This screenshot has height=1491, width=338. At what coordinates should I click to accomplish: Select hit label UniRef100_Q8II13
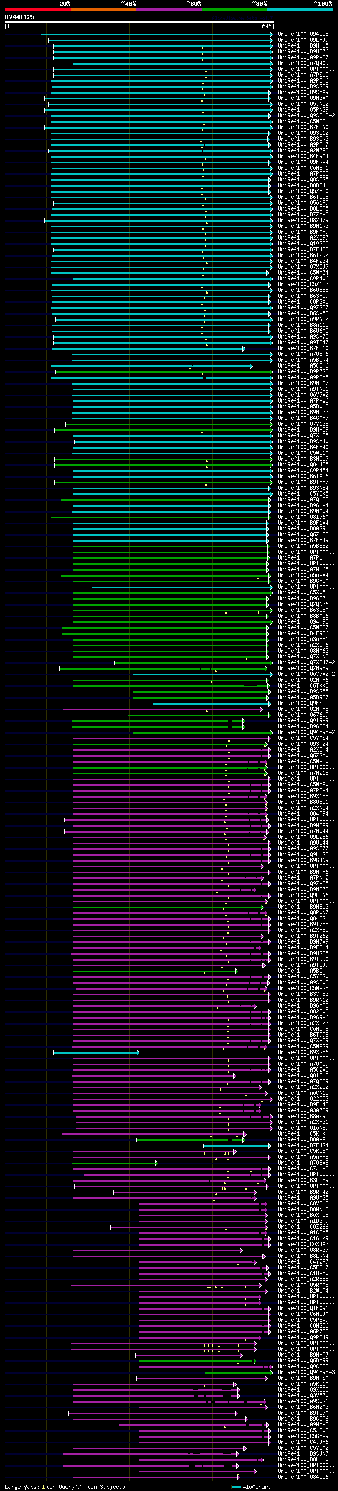[x=303, y=1075]
